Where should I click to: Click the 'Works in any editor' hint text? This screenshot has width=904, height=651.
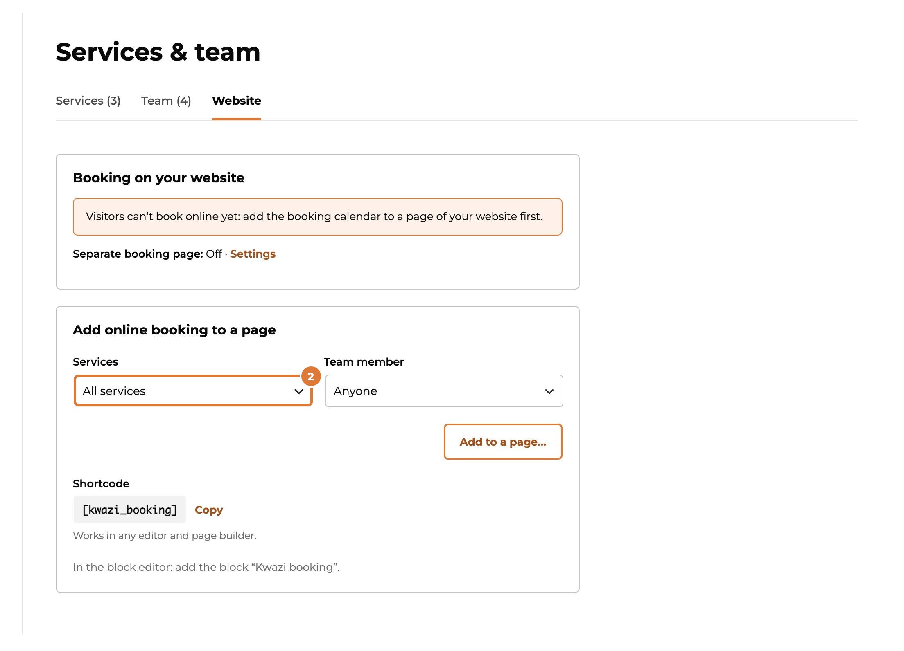coord(165,536)
